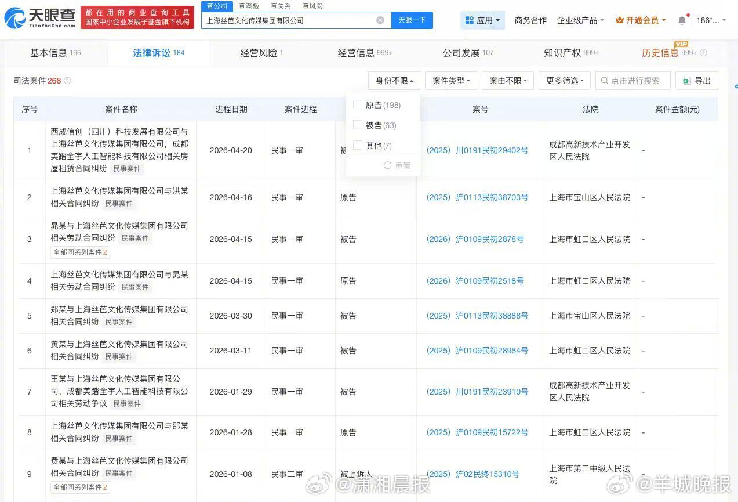Viewport: 738px width, 502px height.
Task: Click the 点击进行搜索 case search field
Action: 633,81
